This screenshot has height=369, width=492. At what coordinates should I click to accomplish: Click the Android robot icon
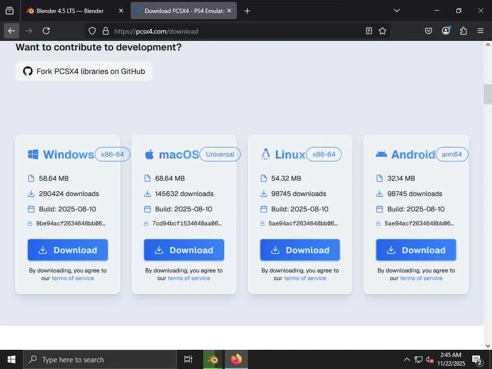coord(381,154)
